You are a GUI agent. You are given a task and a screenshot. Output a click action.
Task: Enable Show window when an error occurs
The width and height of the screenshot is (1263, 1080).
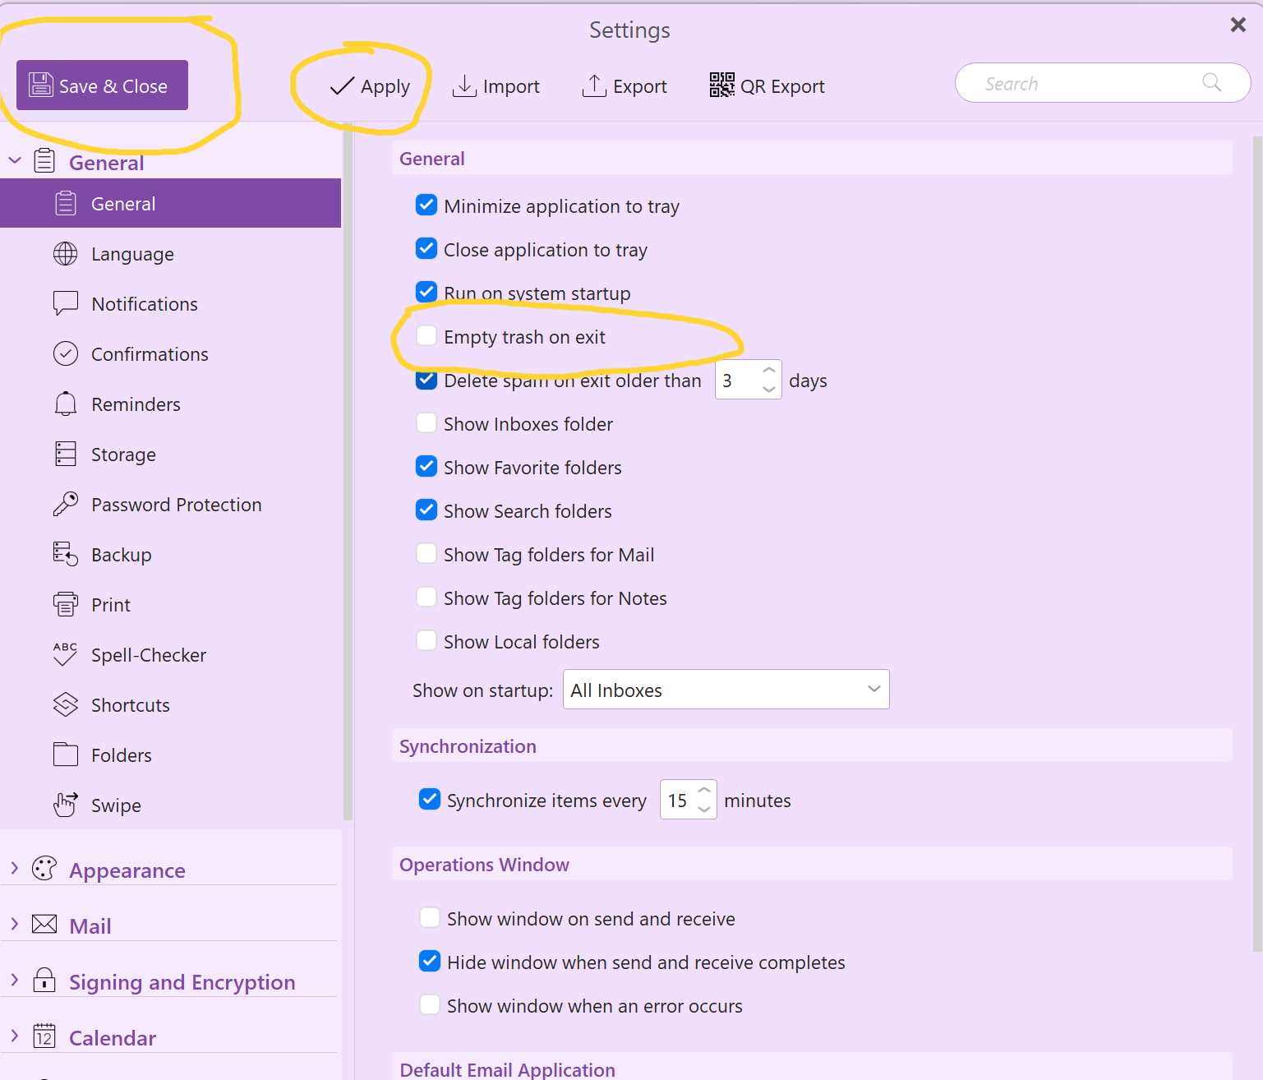[x=430, y=1004]
